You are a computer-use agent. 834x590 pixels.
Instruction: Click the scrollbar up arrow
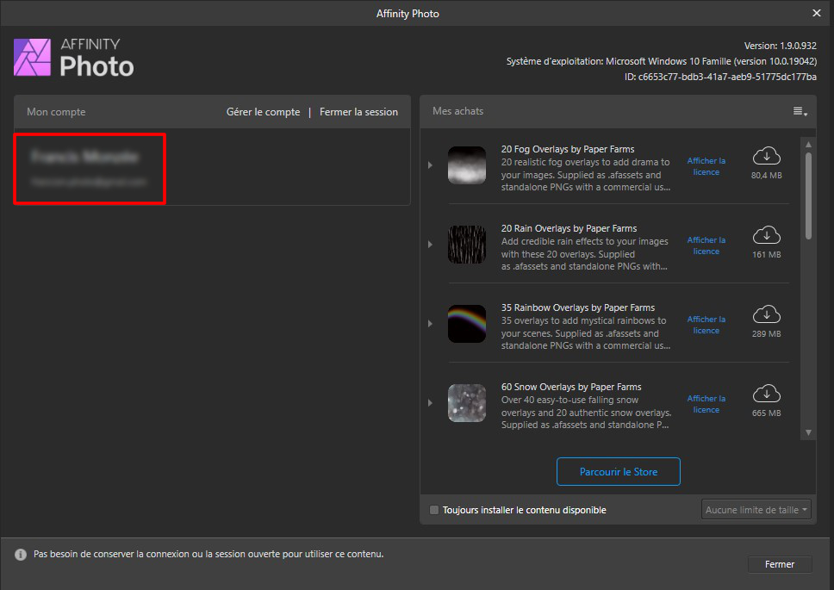click(x=808, y=145)
